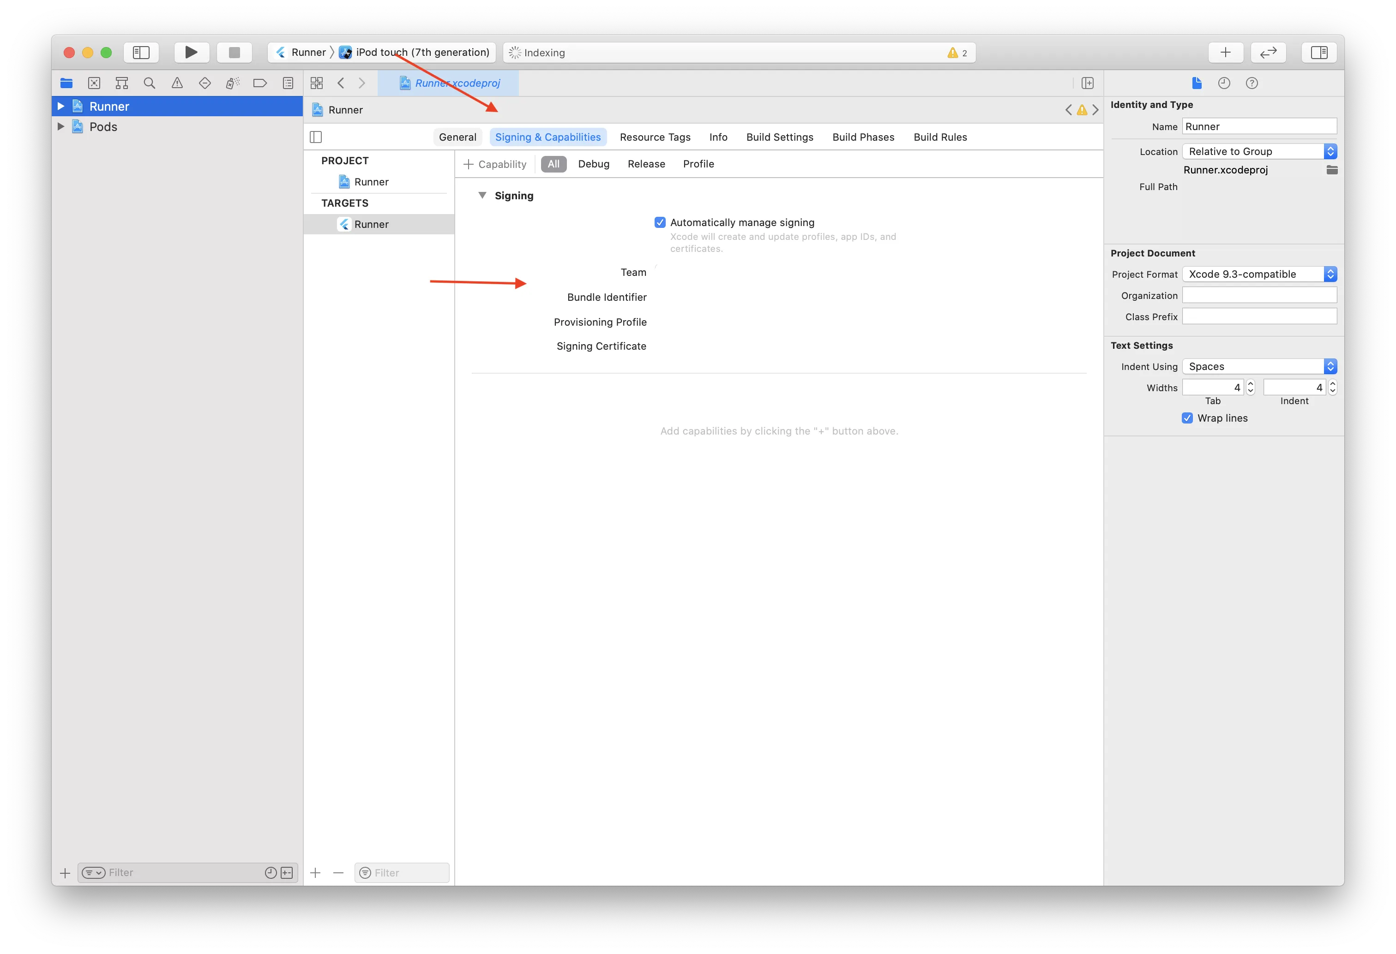
Task: Uncheck Automatically manage signing
Action: click(660, 222)
